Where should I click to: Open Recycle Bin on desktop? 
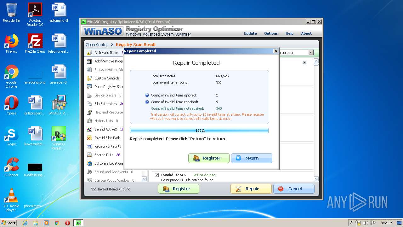coord(11,13)
